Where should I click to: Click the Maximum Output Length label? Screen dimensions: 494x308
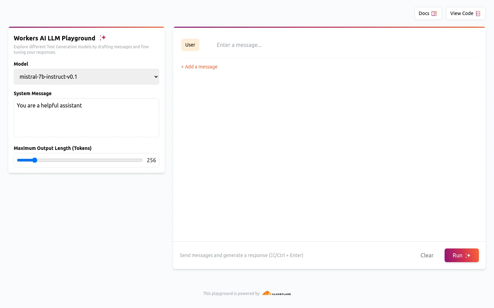52,148
